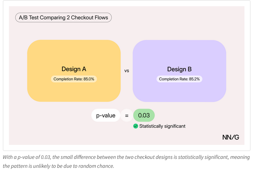Image resolution: width=253 pixels, height=174 pixels.
Task: Click the Design B heading text
Action: (179, 69)
